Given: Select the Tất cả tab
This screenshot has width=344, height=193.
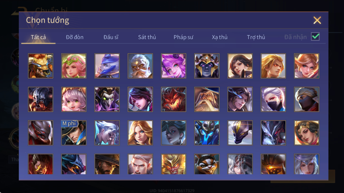Looking at the screenshot, I should click(x=38, y=37).
